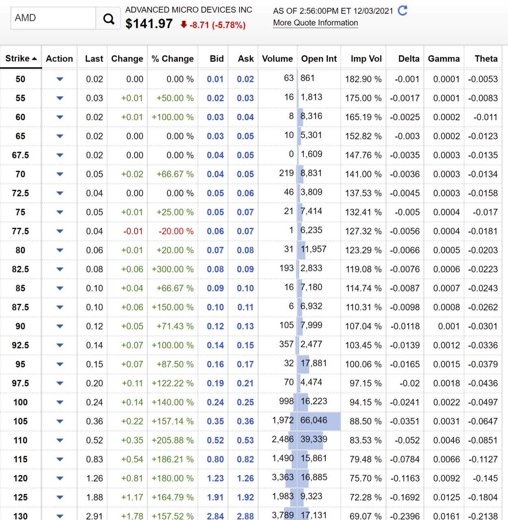Click the 65 strike price cell
508x520 pixels.
[x=20, y=136]
